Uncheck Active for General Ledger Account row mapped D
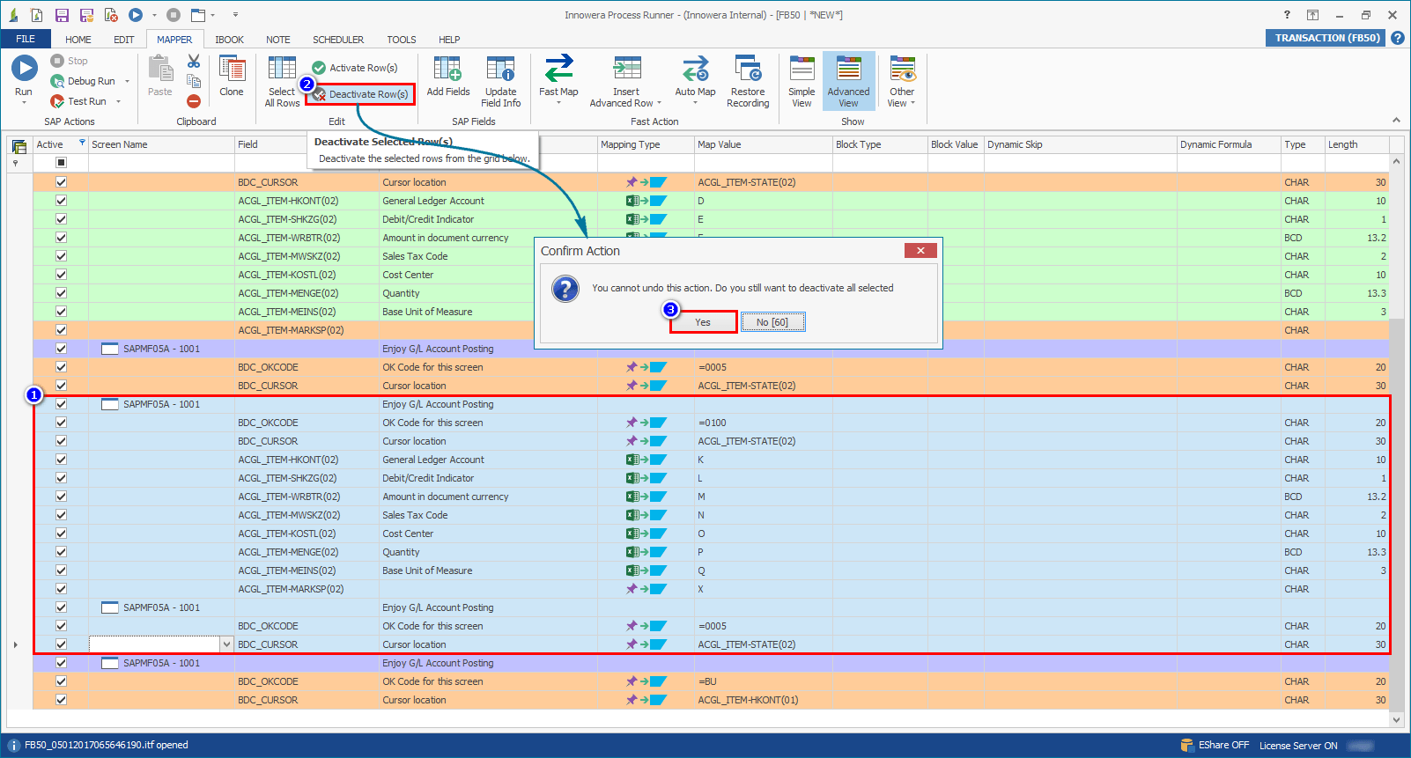The height and width of the screenshot is (758, 1411). pos(61,201)
